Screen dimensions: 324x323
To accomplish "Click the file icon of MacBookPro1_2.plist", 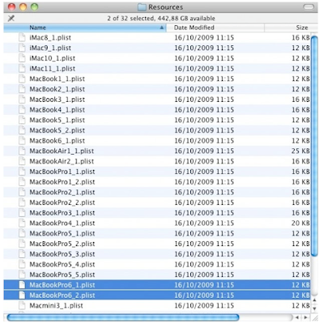I will (22, 182).
